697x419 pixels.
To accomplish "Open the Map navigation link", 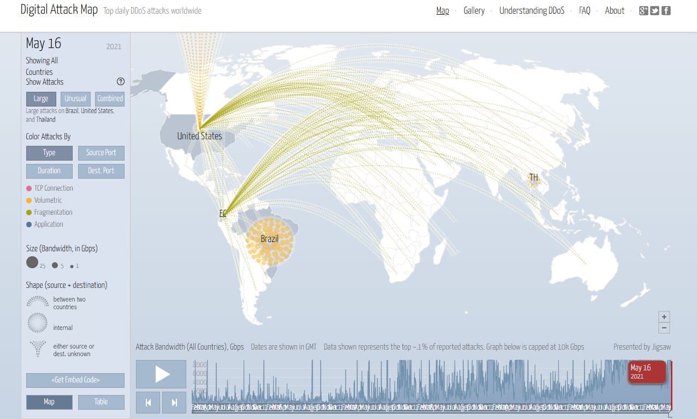I will pyautogui.click(x=442, y=11).
